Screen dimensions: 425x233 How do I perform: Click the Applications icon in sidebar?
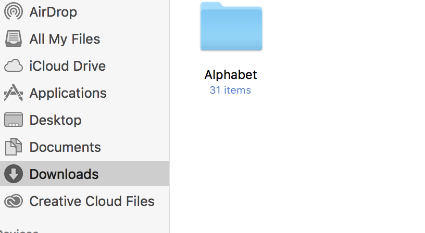click(x=14, y=93)
